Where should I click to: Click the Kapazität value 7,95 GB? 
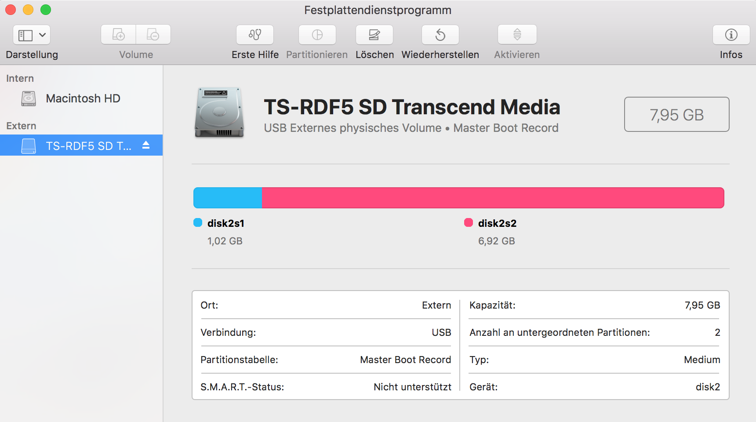(702, 305)
